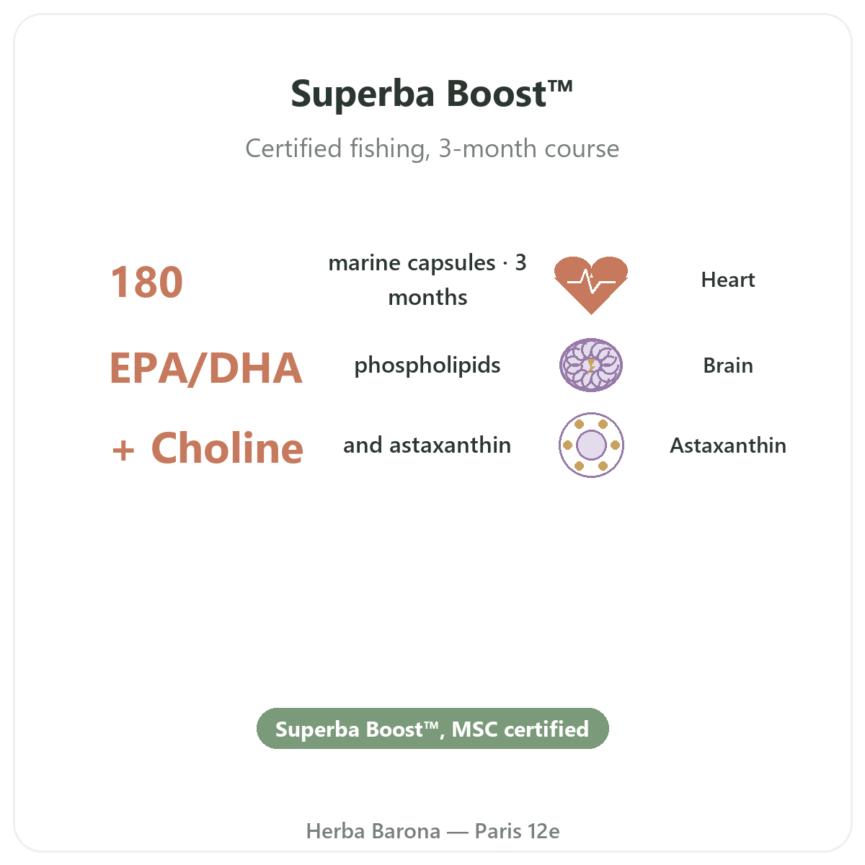Click the phospholipids description
The image size is (865, 865).
click(427, 365)
